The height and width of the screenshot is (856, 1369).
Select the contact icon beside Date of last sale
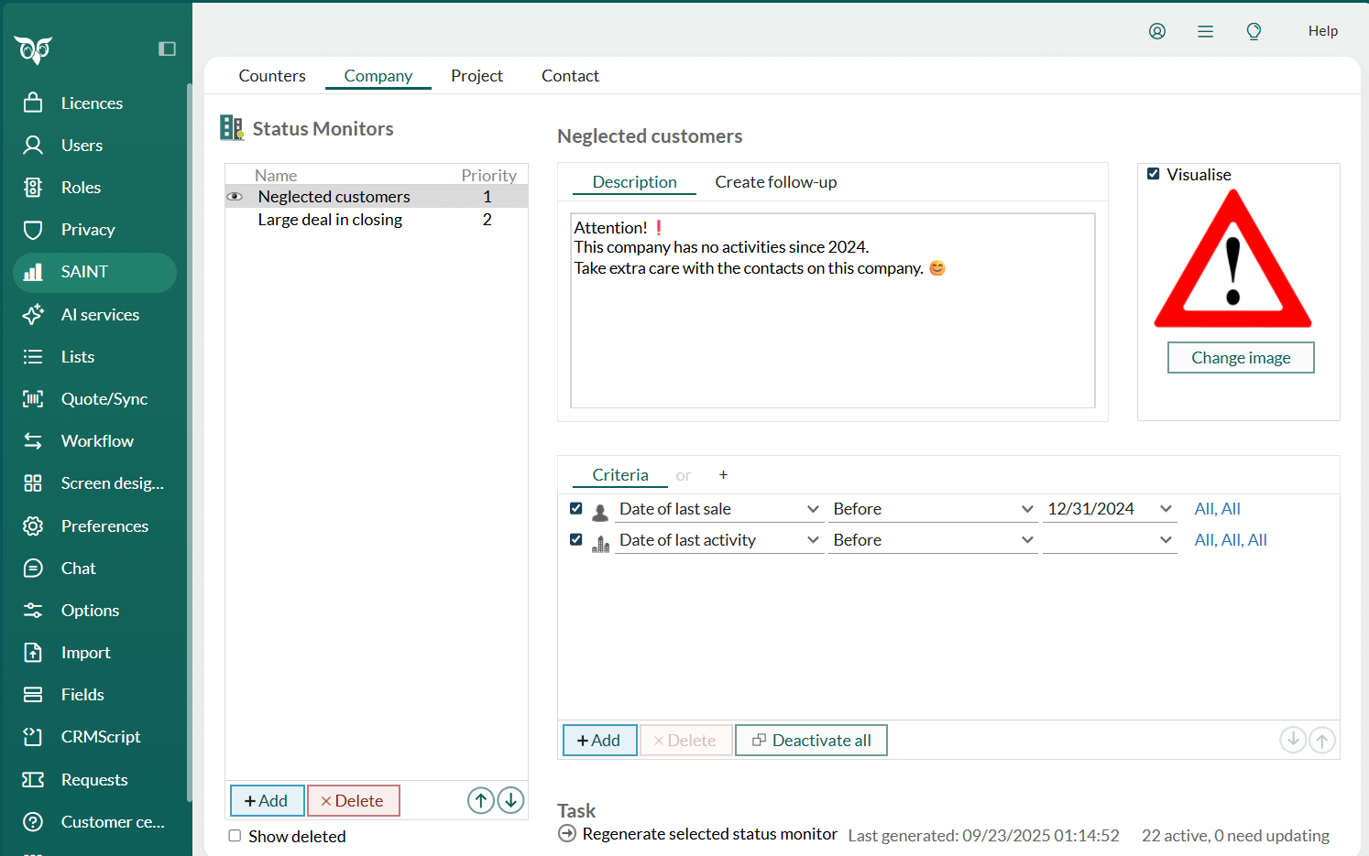[x=600, y=510]
